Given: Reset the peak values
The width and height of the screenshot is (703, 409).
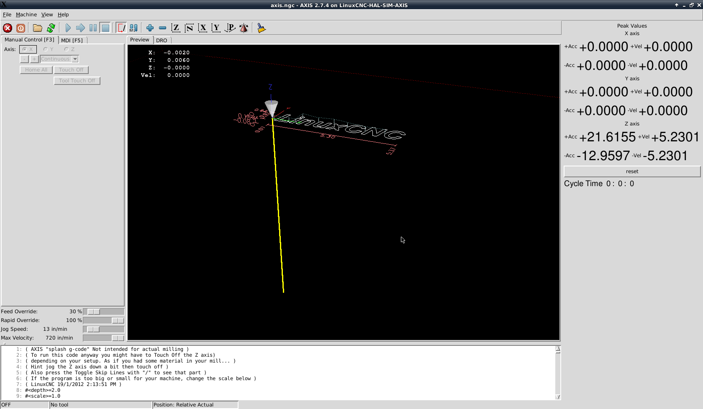Looking at the screenshot, I should coord(632,171).
